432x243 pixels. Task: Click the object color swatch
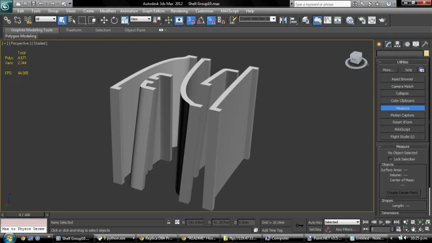click(x=426, y=53)
